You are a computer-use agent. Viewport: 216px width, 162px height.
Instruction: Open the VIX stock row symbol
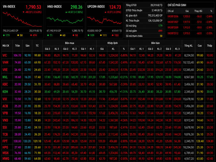pyautogui.click(x=5, y=99)
